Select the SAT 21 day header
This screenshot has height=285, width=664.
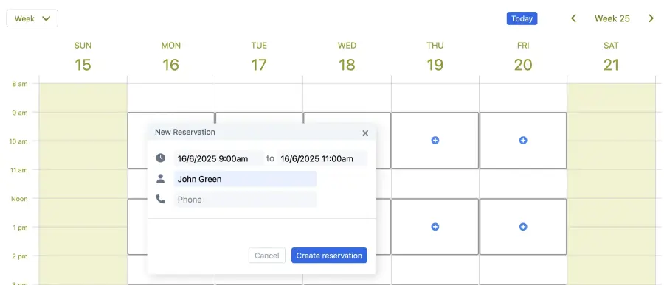611,57
